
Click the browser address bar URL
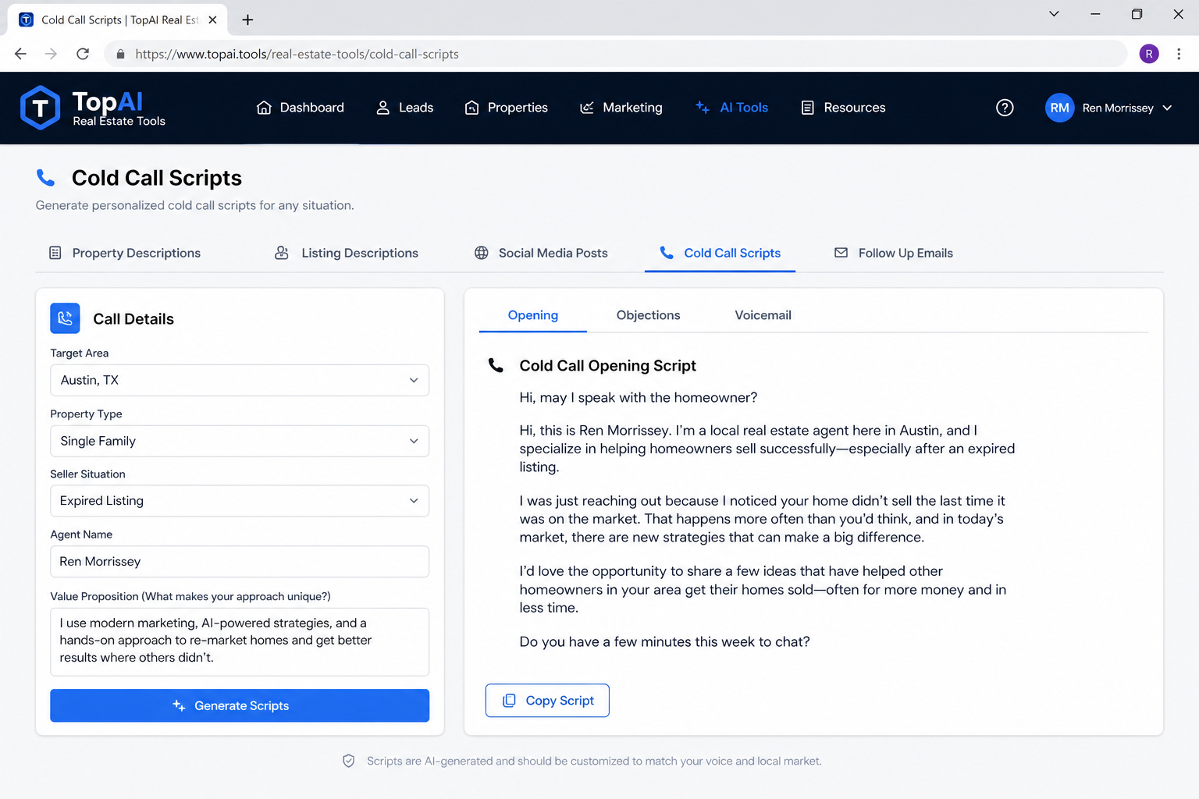[297, 54]
